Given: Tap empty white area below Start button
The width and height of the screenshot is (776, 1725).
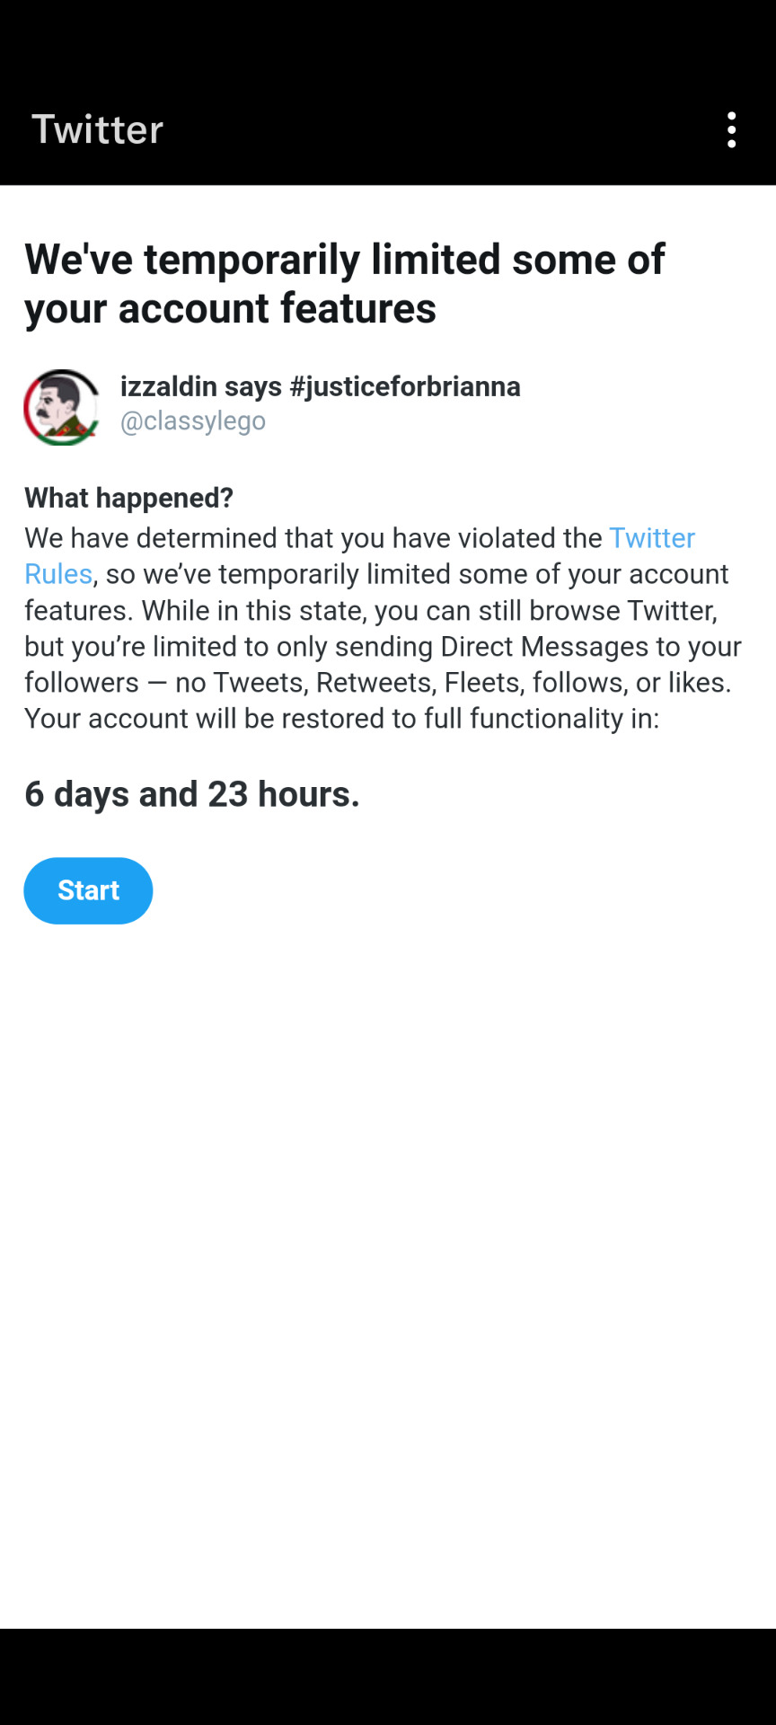Looking at the screenshot, I should (388, 1258).
